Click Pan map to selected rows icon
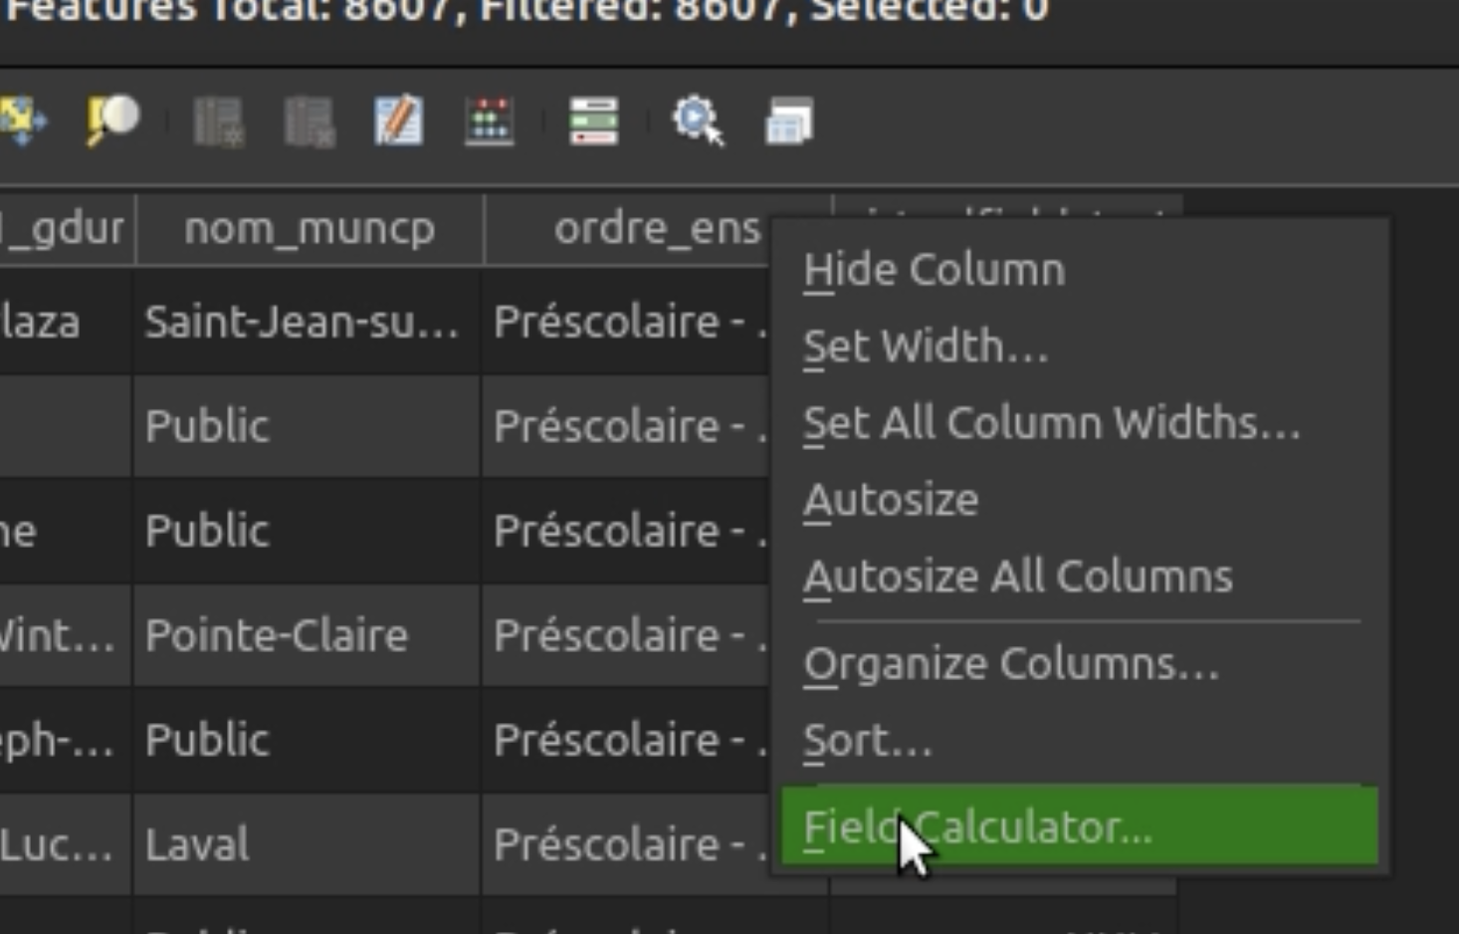The image size is (1459, 934). pyautogui.click(x=22, y=120)
